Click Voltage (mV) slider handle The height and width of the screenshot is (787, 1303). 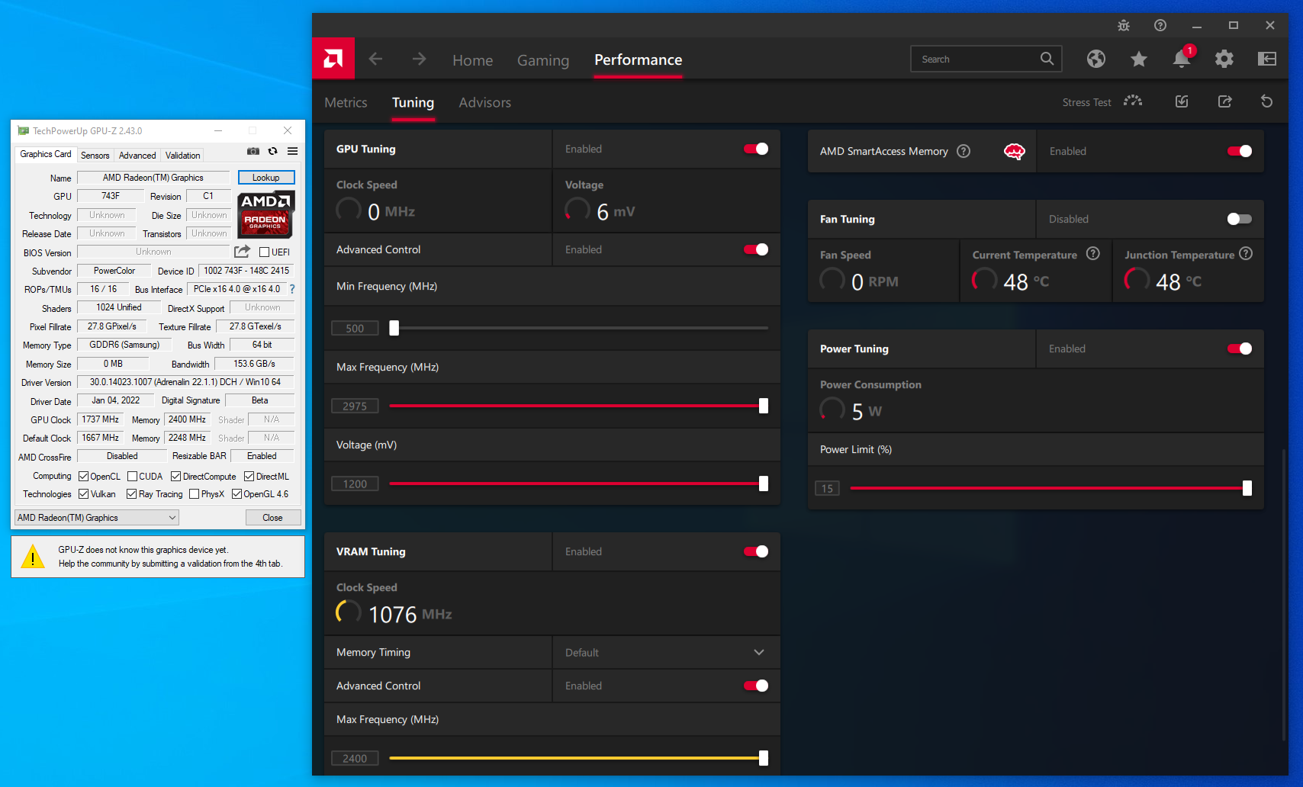pos(764,483)
